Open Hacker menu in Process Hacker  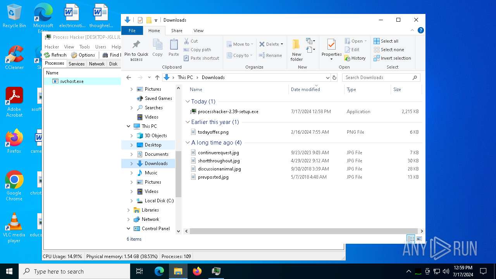tap(52, 46)
